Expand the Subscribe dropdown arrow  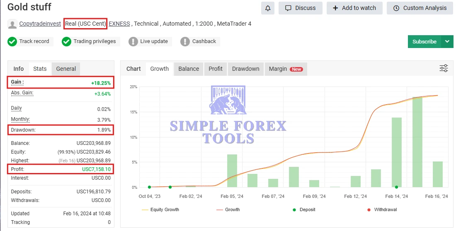[x=447, y=41]
